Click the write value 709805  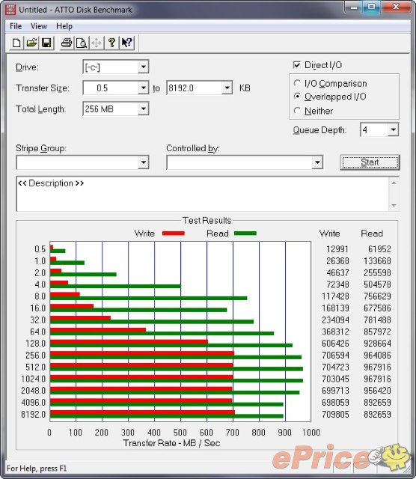tap(335, 414)
